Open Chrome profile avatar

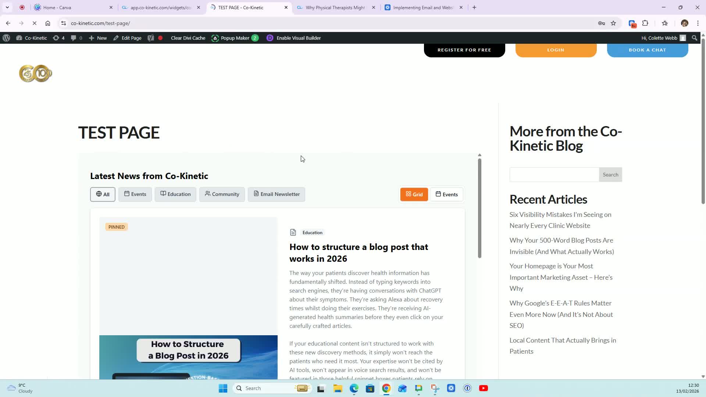[685, 23]
